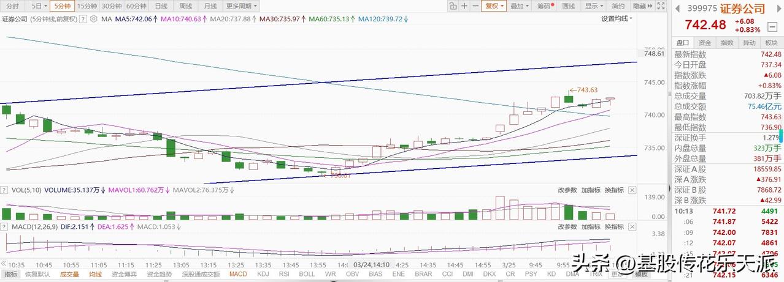Open the fullscreen expand icon
This screenshot has height=282, width=784.
click(x=660, y=6)
